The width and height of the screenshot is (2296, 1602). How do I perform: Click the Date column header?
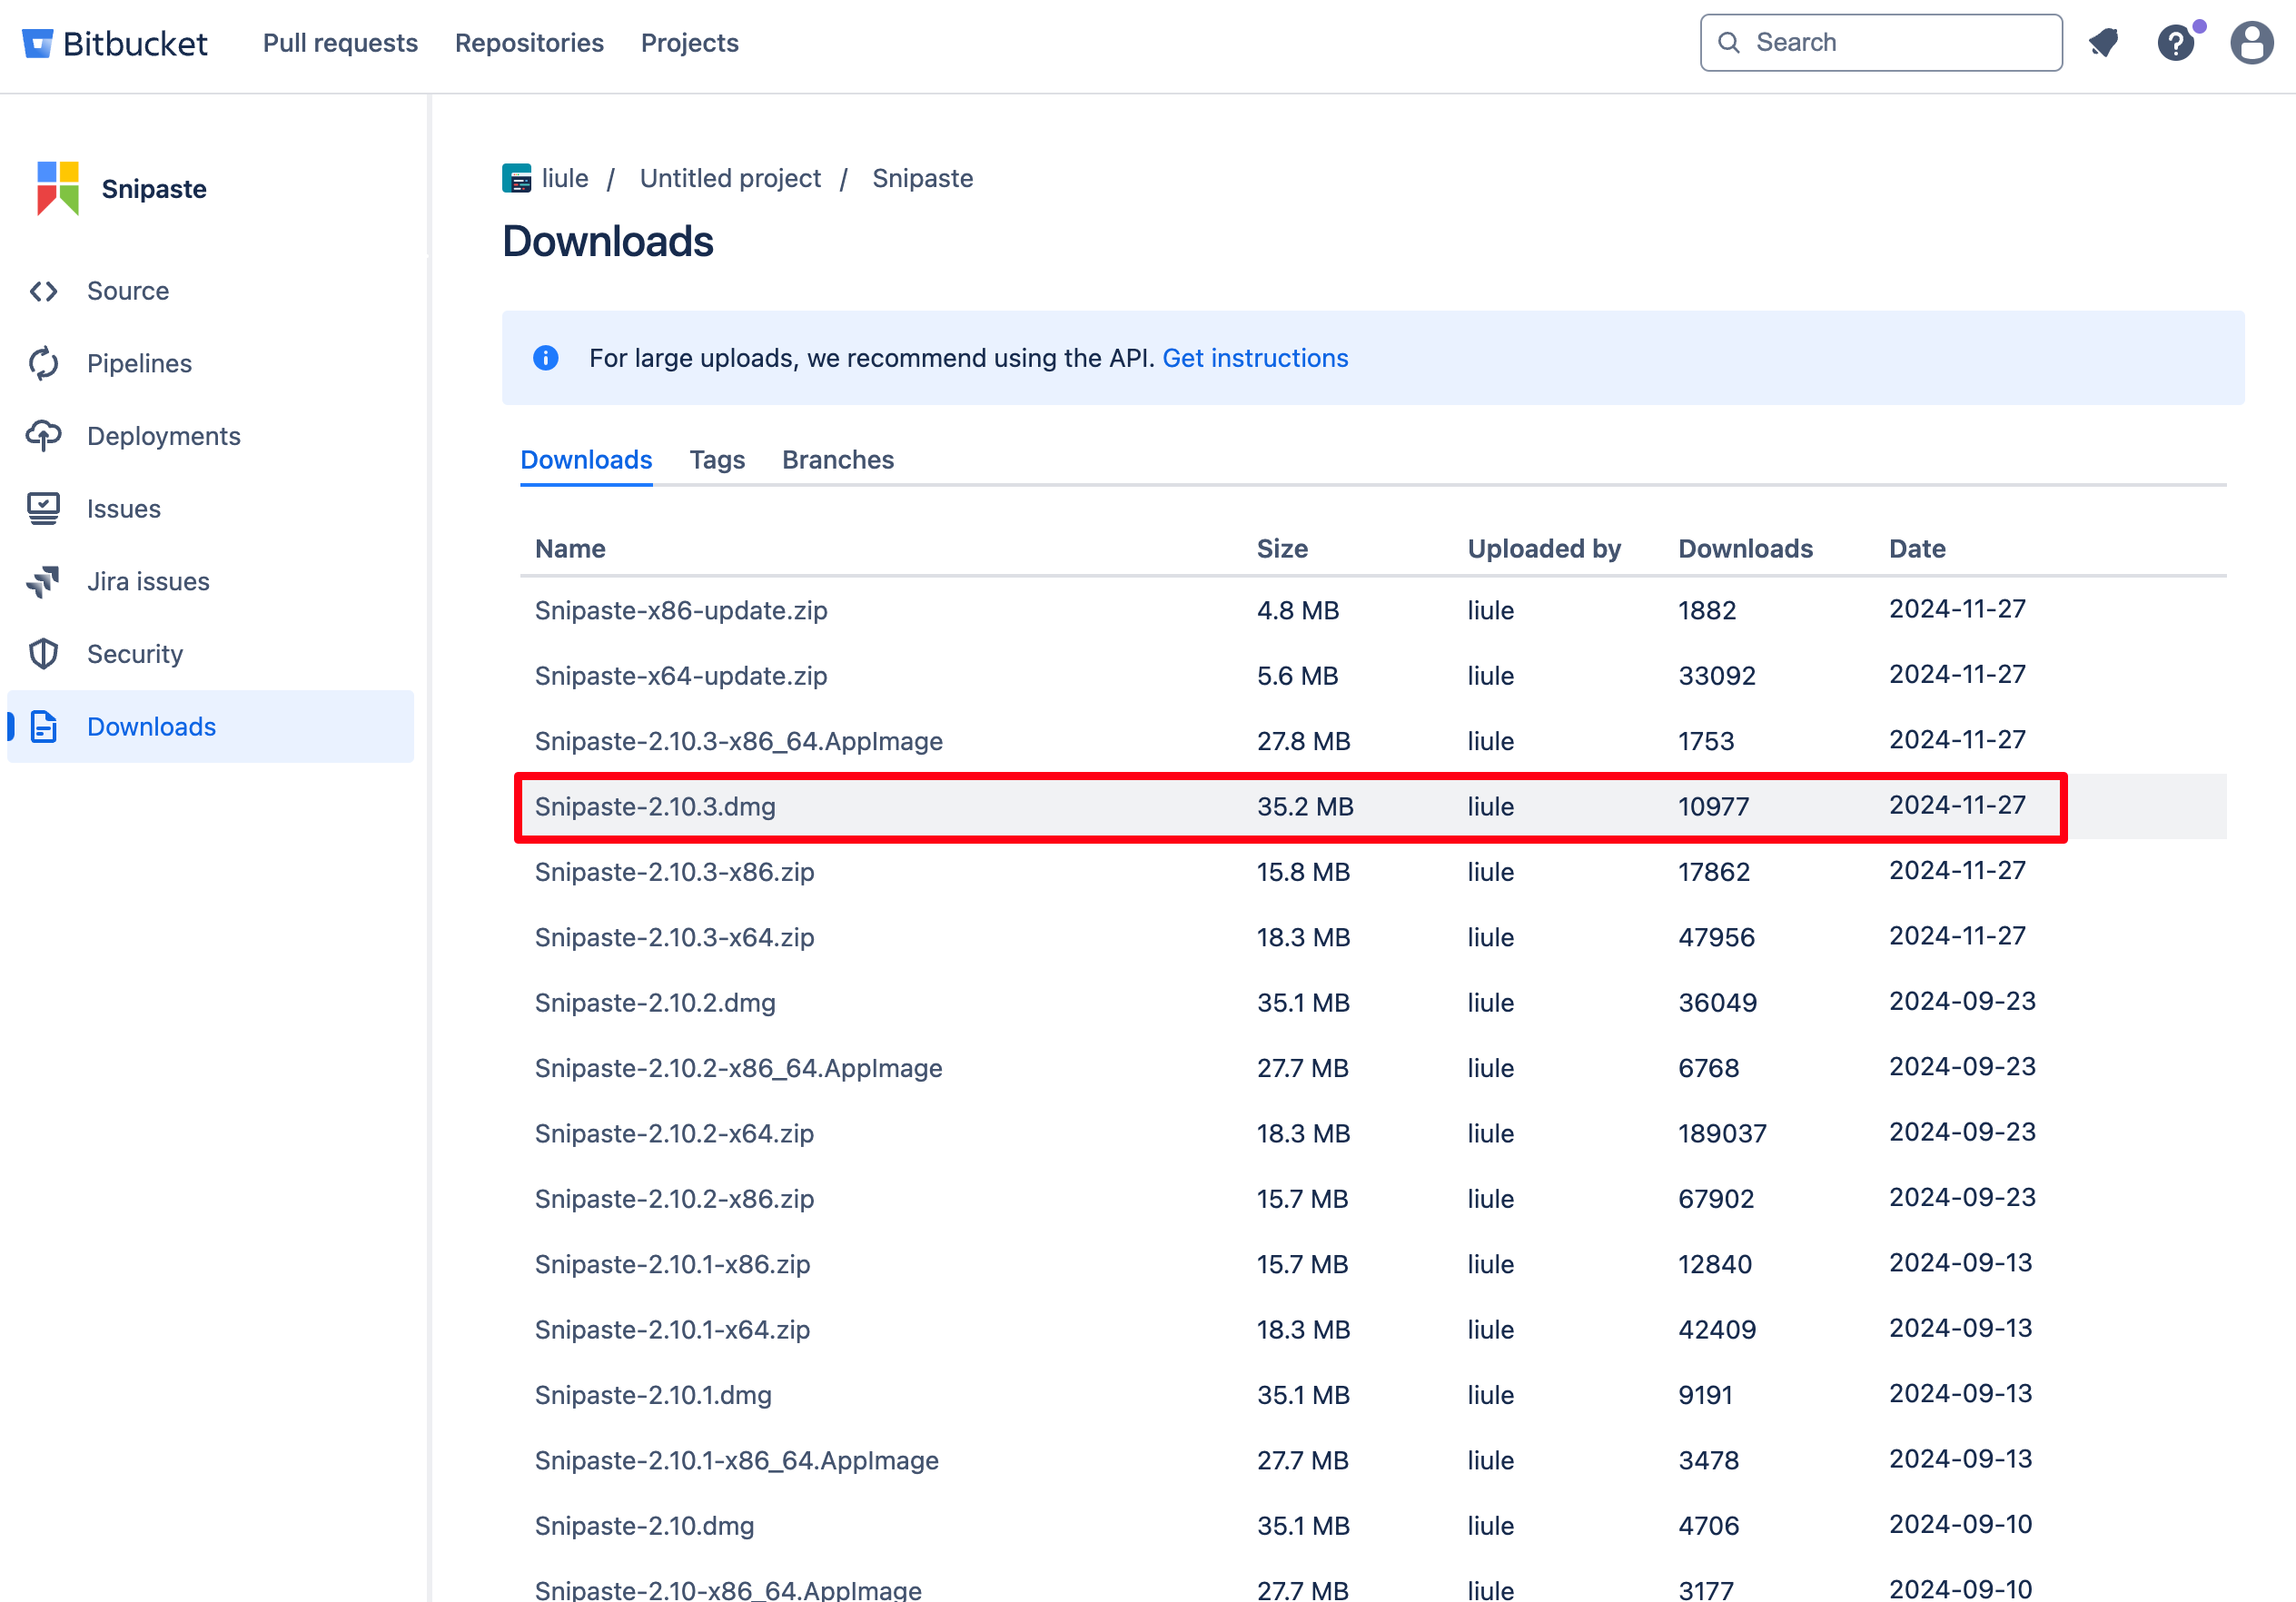point(1917,549)
